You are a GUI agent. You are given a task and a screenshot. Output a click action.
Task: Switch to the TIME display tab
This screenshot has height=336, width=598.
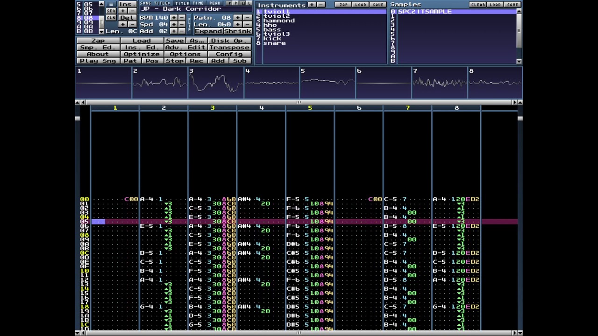[198, 3]
